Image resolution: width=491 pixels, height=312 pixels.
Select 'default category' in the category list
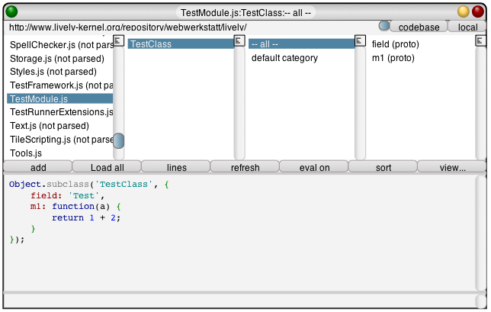click(x=284, y=58)
